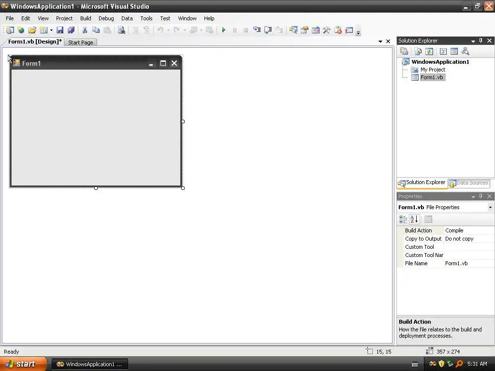Image resolution: width=495 pixels, height=371 pixels.
Task: Open Properties Window via main toolbar icon
Action: (x=305, y=30)
